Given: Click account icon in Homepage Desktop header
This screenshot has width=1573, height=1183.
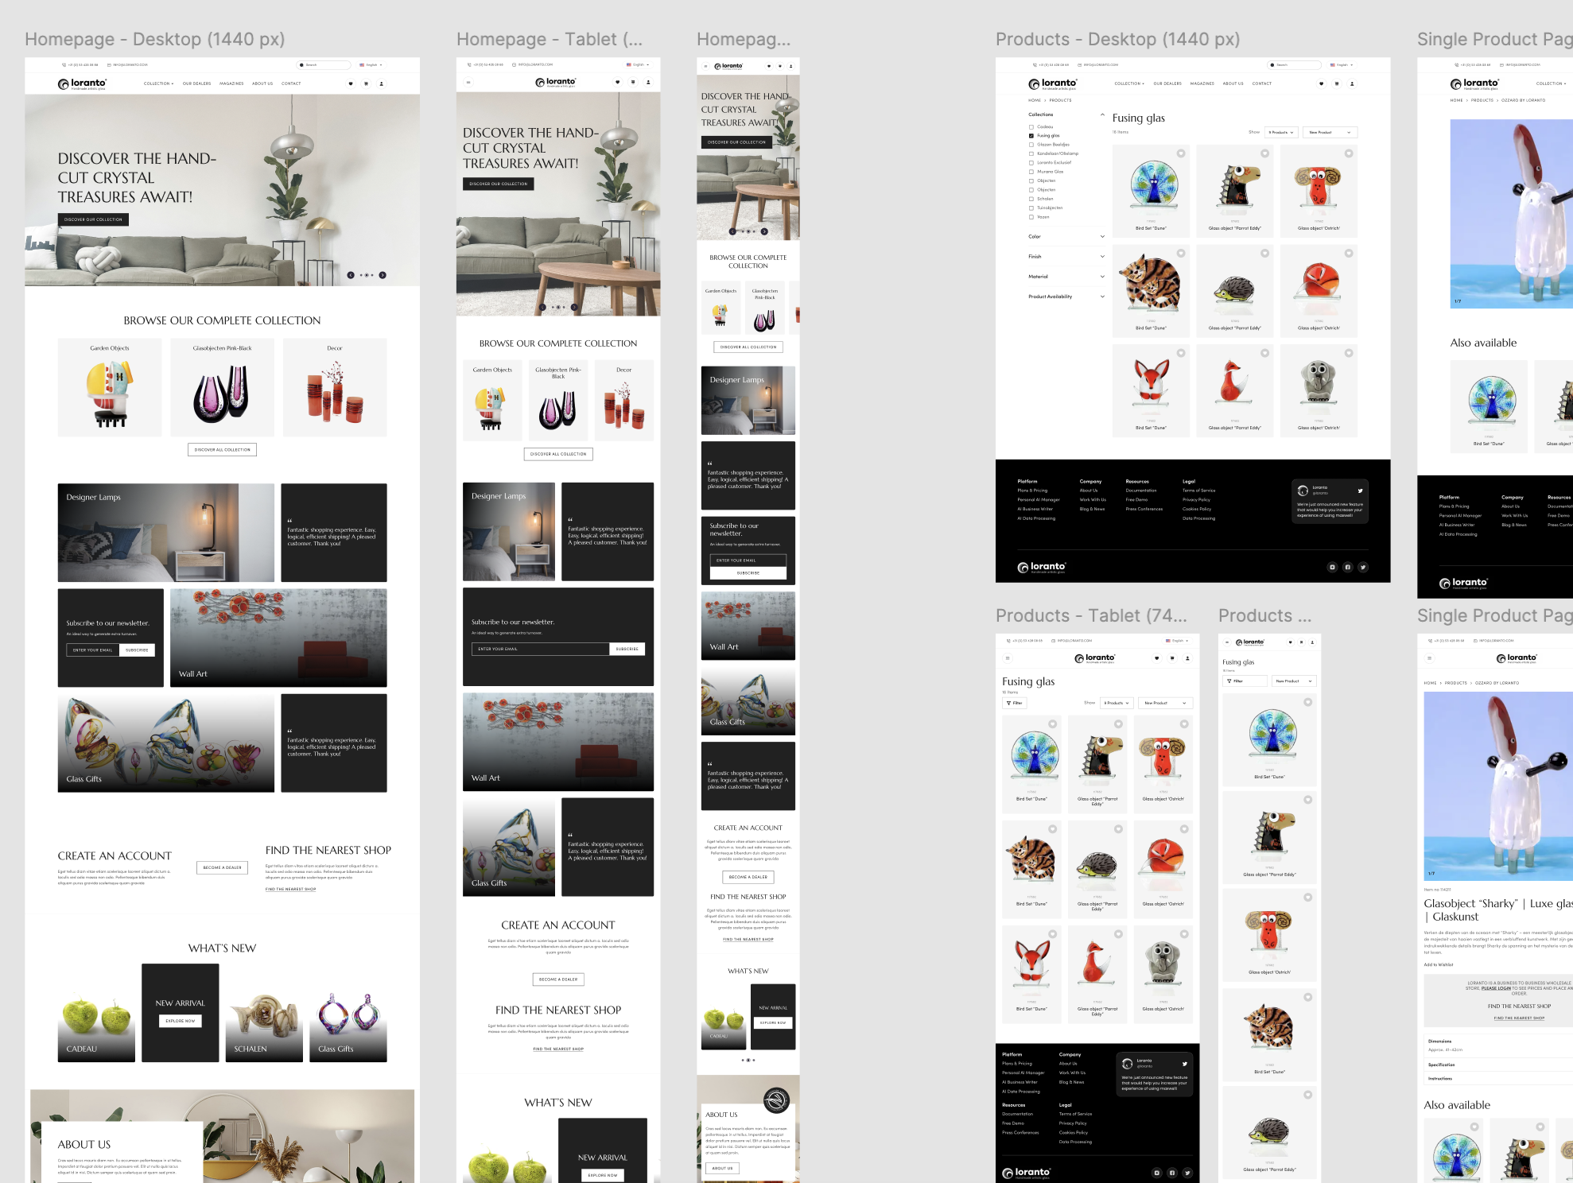Looking at the screenshot, I should (x=381, y=83).
